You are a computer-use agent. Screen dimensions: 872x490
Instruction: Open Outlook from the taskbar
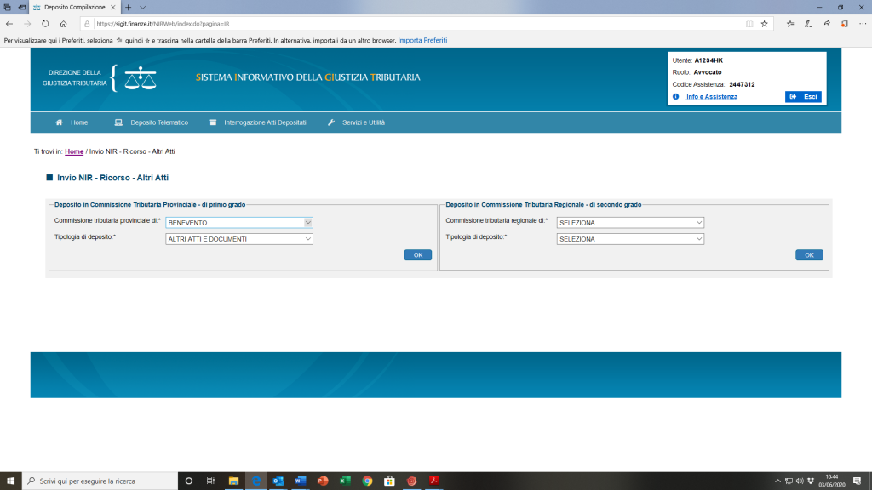[278, 481]
